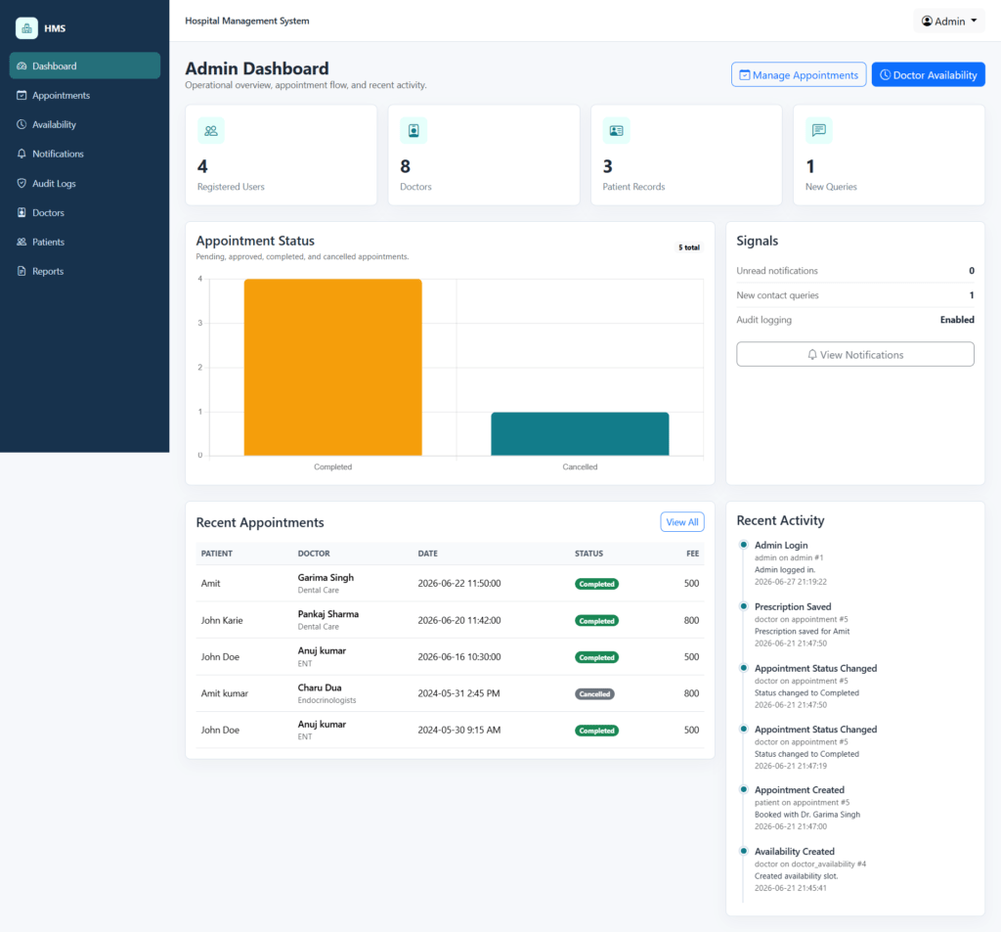Click date 2024-05-30 9:15 AM
Image resolution: width=1001 pixels, height=932 pixels.
459,731
